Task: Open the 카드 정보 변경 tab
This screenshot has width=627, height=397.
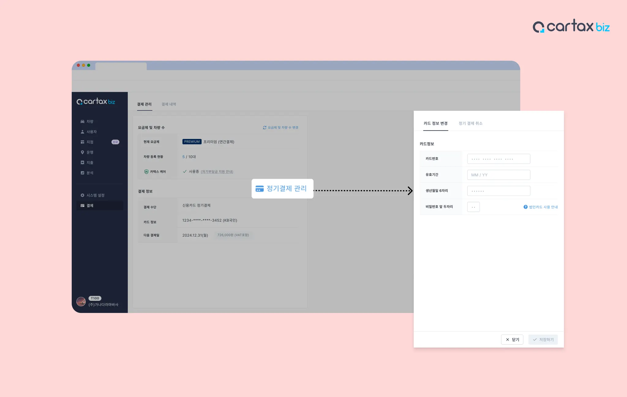Action: 435,123
